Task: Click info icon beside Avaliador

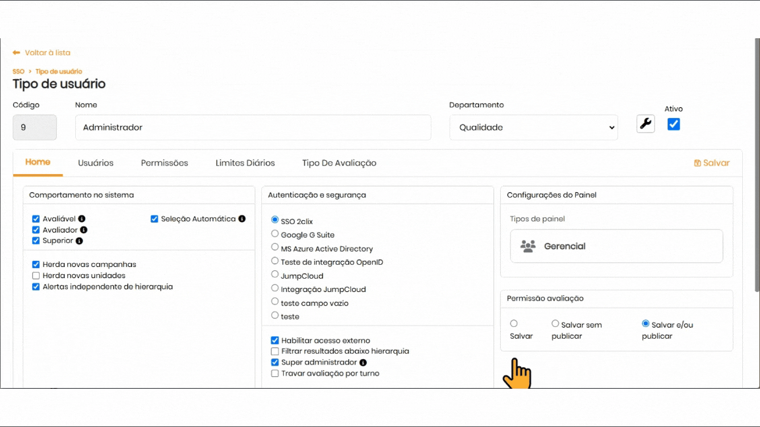Action: 84,230
